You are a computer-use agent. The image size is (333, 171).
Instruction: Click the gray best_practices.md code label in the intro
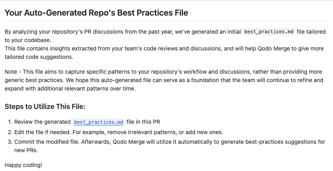(269, 32)
